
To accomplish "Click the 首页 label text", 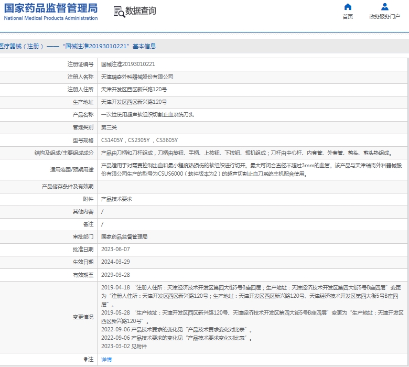I will (348, 17).
